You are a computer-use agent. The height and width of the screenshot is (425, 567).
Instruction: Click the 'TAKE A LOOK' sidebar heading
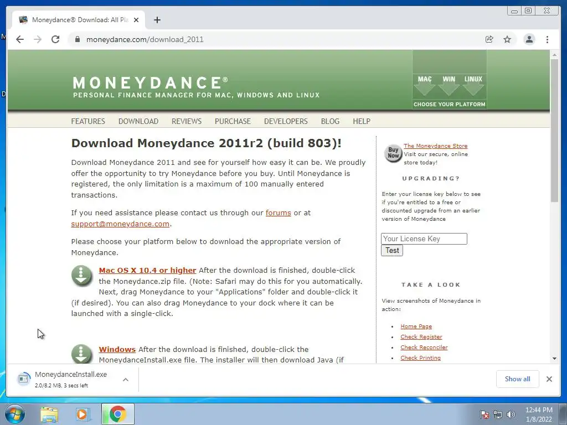point(431,285)
